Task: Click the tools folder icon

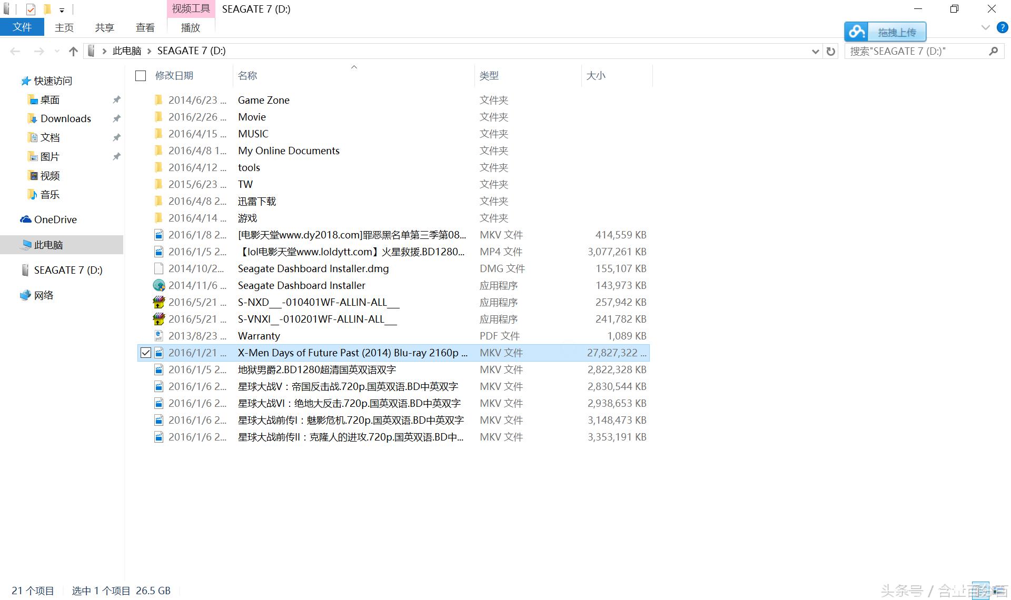Action: 158,167
